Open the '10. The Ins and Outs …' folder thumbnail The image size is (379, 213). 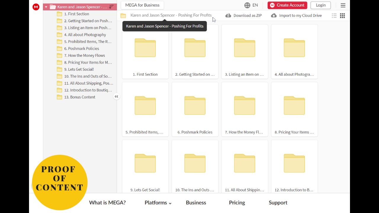(195, 167)
